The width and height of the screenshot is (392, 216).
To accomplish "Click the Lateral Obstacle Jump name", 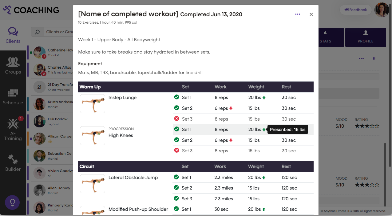I will 133,178.
